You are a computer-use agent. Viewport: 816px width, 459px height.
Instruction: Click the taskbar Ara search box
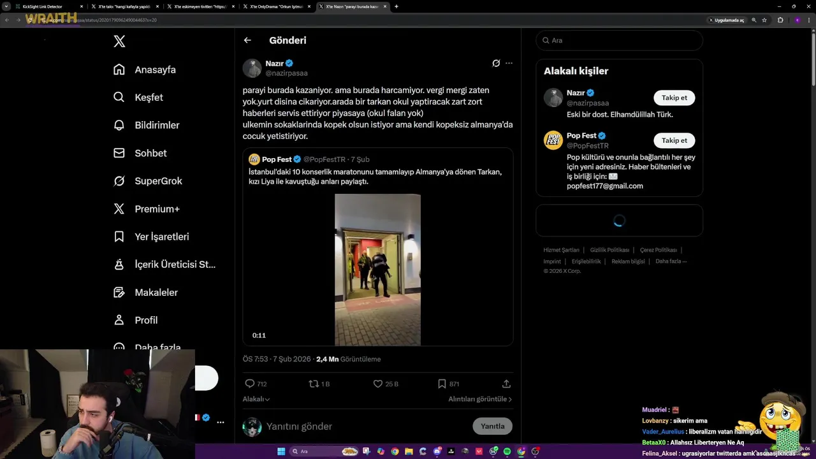324,451
